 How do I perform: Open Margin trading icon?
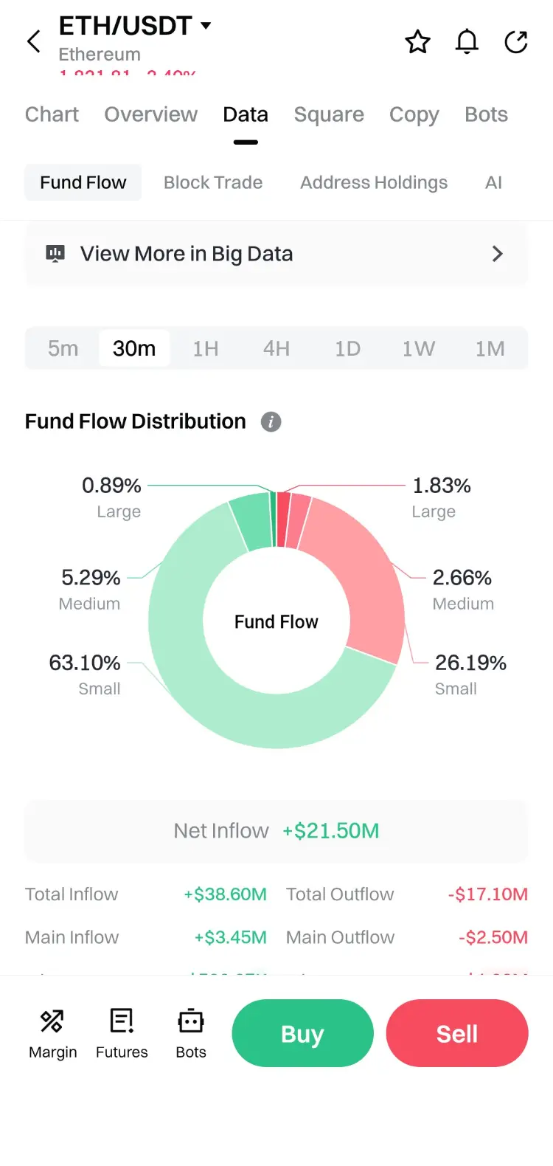click(x=52, y=1021)
